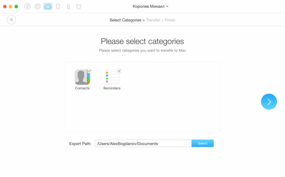
Task: Click the Contacts category icon
Action: click(82, 77)
